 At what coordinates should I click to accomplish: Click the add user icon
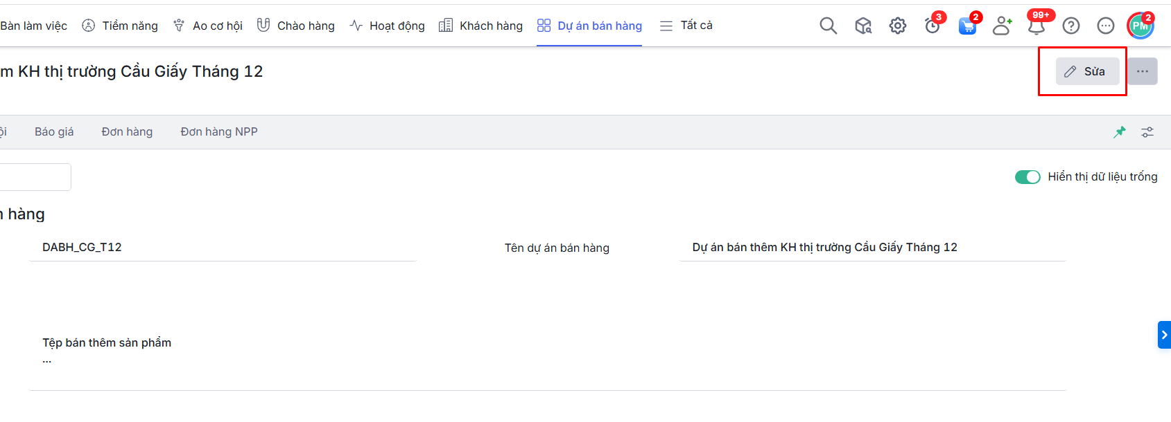1002,26
